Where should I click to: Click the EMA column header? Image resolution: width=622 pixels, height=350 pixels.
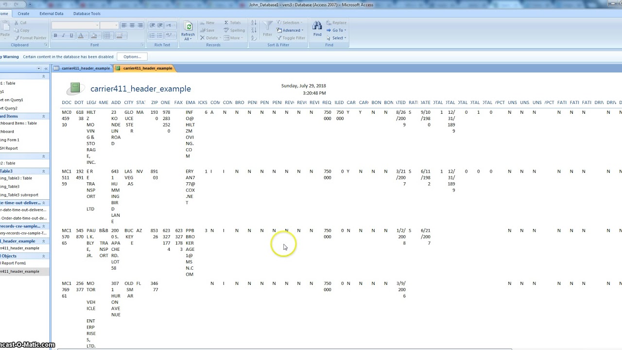tap(190, 103)
